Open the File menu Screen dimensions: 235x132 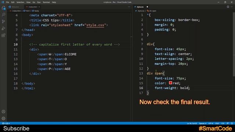click(7, 2)
